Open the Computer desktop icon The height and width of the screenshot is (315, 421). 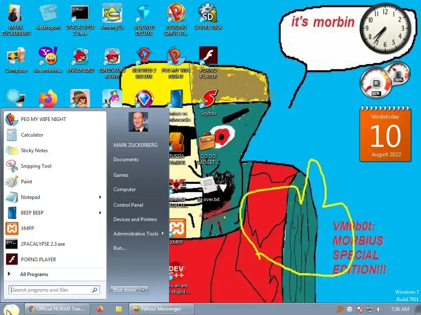click(x=16, y=60)
